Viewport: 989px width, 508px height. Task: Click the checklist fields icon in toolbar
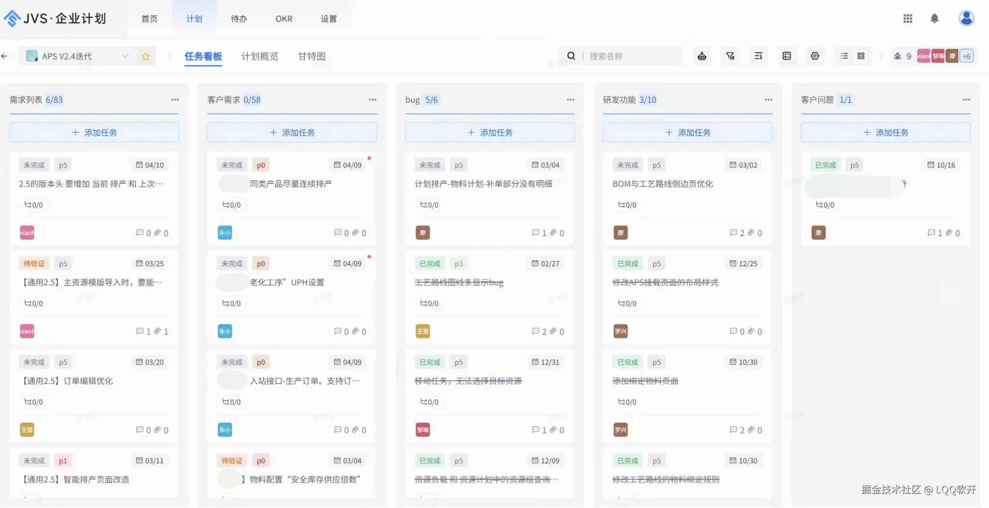click(x=786, y=56)
